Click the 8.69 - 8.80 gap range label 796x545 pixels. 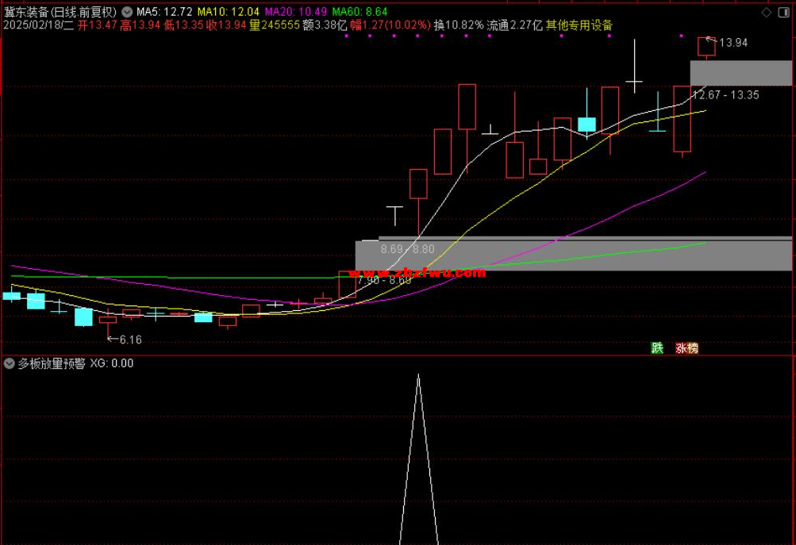coord(408,249)
